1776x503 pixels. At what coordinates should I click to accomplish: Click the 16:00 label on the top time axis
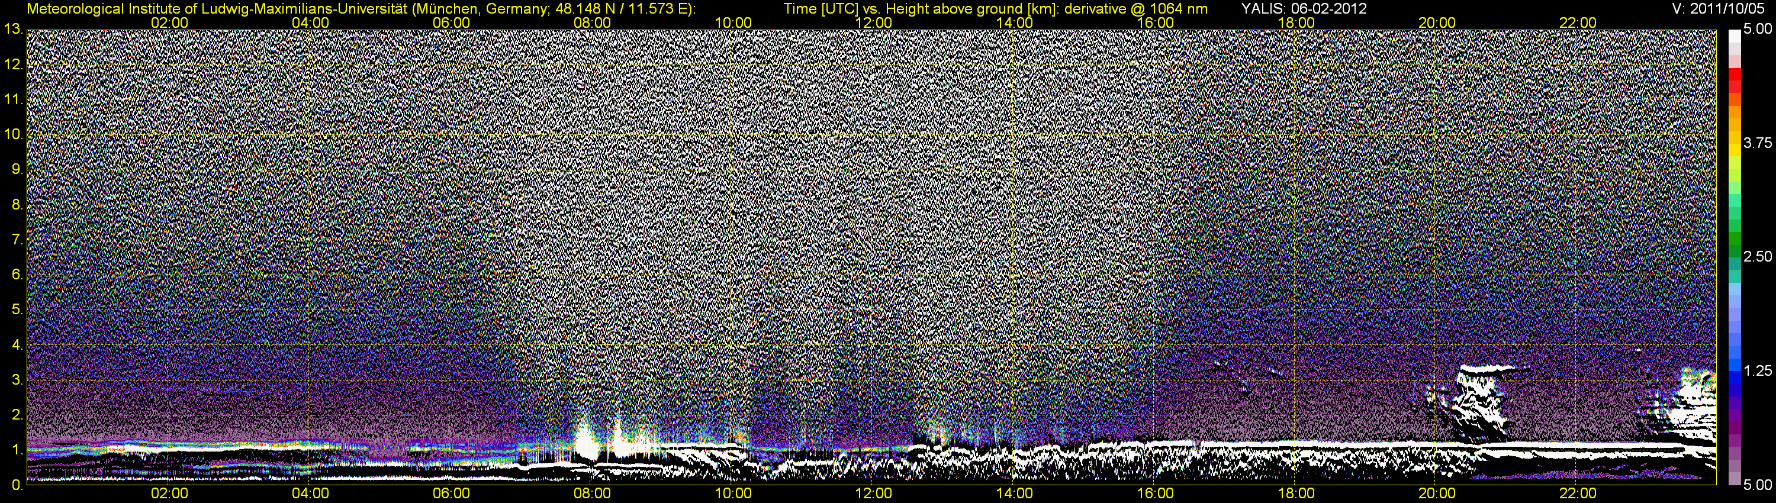(x=1156, y=22)
